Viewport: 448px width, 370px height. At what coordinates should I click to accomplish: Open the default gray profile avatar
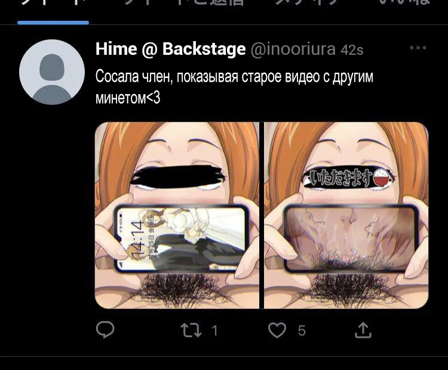click(52, 72)
